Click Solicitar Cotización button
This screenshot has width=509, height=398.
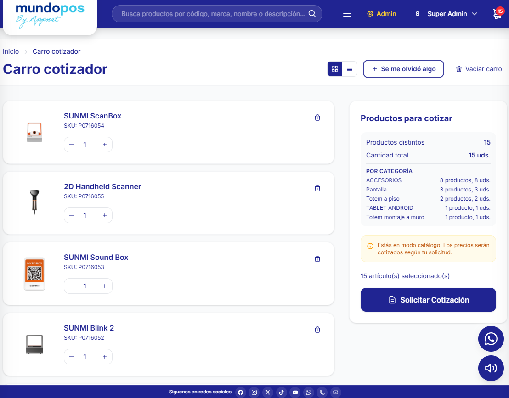pos(428,300)
